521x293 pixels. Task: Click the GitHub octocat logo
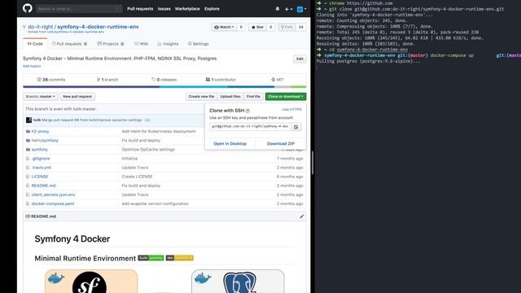(28, 8)
